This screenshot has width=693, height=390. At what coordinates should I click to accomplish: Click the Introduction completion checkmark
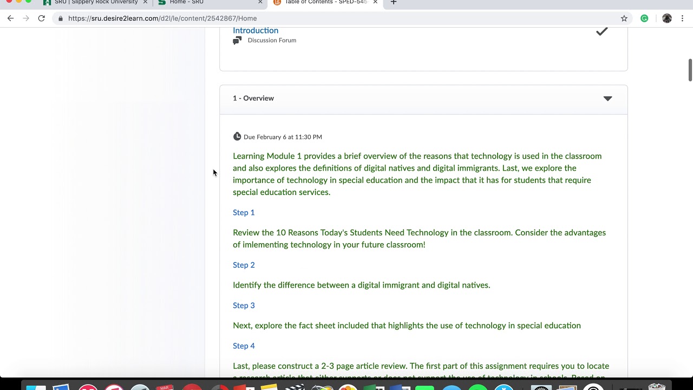[602, 31]
